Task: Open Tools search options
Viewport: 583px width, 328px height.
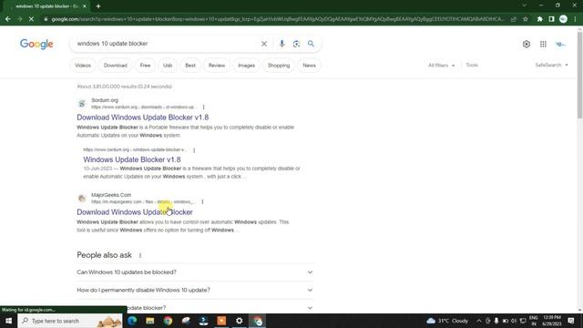Action: pyautogui.click(x=472, y=65)
